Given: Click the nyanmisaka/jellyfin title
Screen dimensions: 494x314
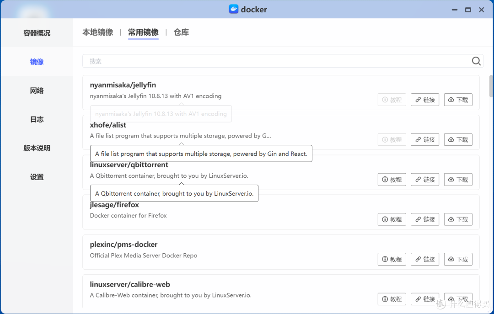Looking at the screenshot, I should point(123,85).
